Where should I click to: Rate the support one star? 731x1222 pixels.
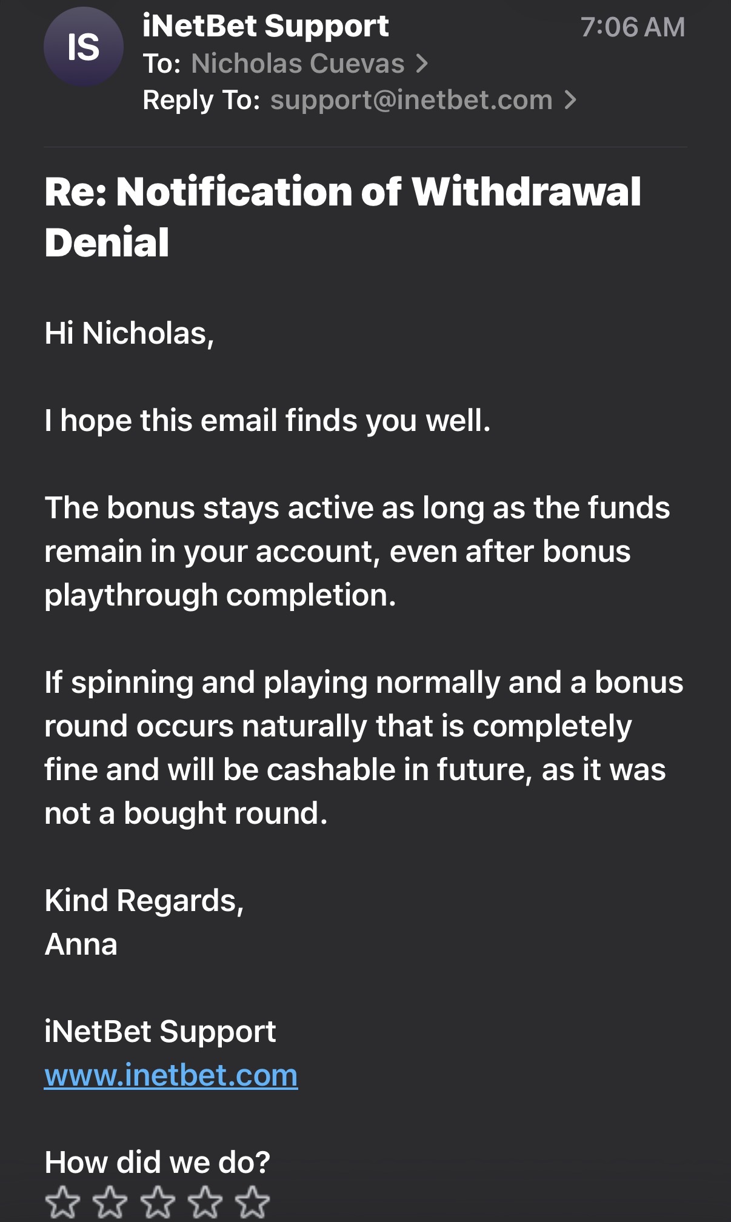coord(62,1201)
